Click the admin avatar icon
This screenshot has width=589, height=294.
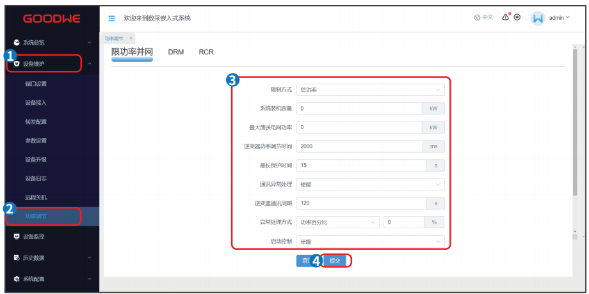pyautogui.click(x=538, y=18)
